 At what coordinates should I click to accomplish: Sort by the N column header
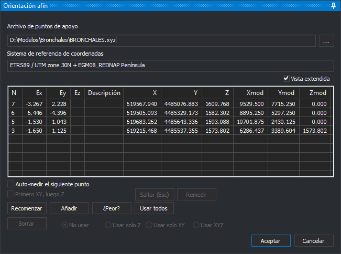click(15, 93)
